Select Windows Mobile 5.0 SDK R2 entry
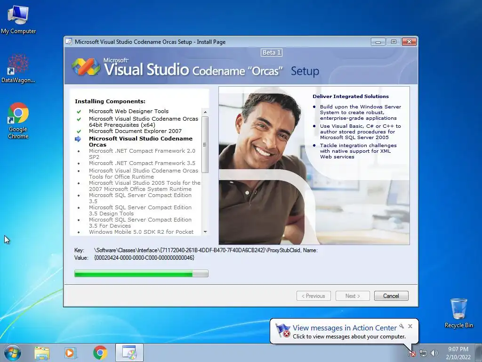The image size is (482, 362). point(141,232)
